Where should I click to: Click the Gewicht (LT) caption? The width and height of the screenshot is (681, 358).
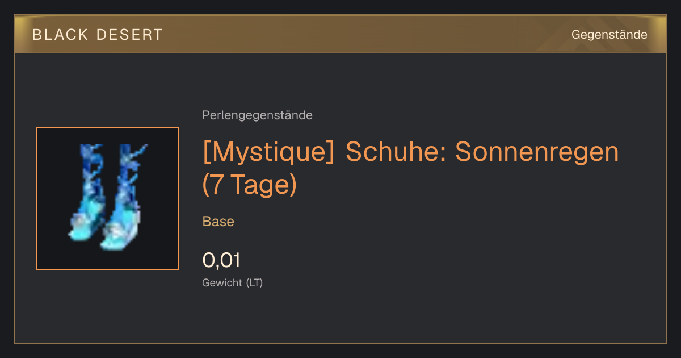[233, 282]
